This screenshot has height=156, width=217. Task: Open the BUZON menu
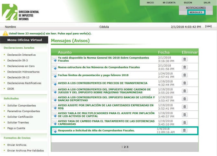pyautogui.click(x=188, y=3)
